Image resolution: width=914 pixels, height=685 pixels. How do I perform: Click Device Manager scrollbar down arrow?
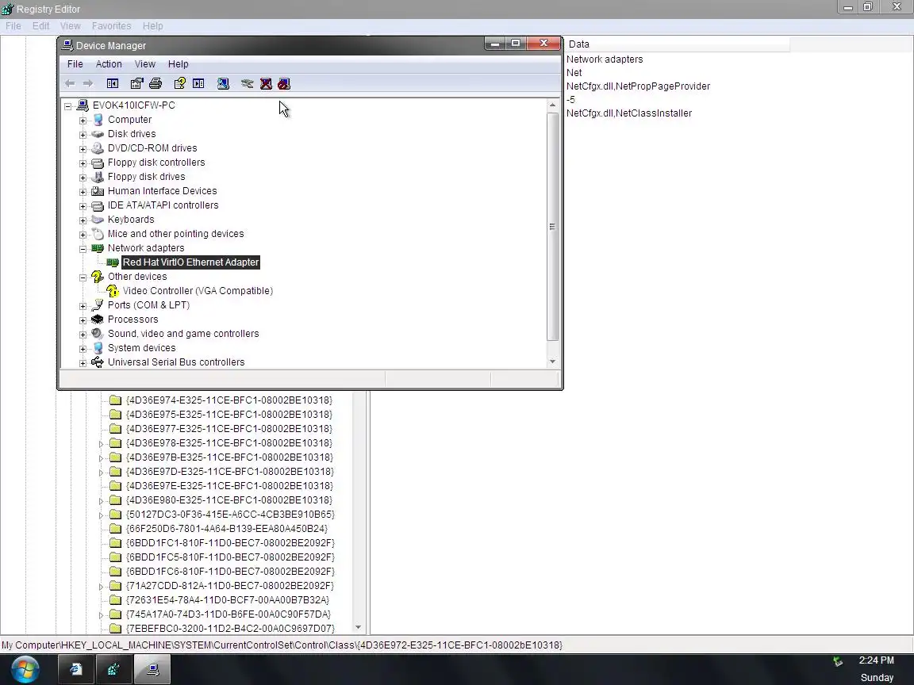click(x=552, y=362)
